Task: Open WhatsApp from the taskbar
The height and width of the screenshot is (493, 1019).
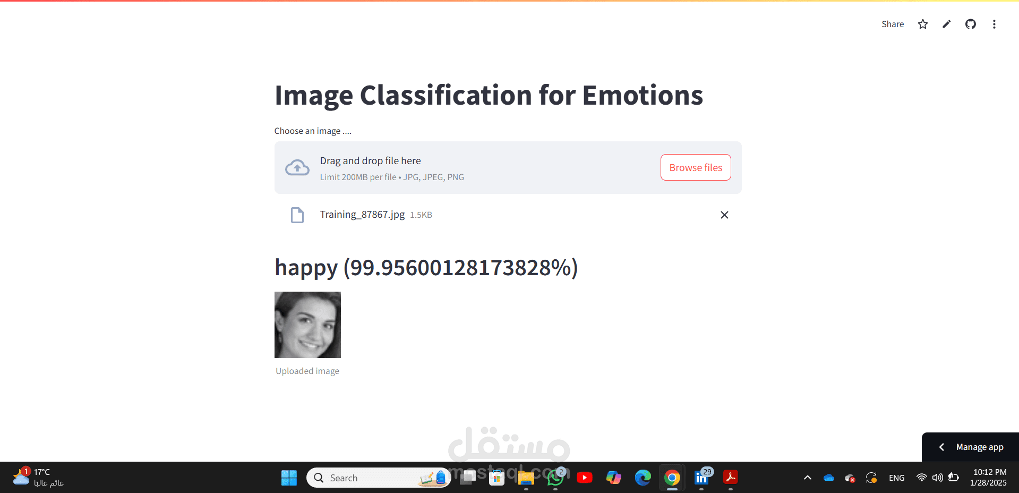Action: click(x=555, y=478)
